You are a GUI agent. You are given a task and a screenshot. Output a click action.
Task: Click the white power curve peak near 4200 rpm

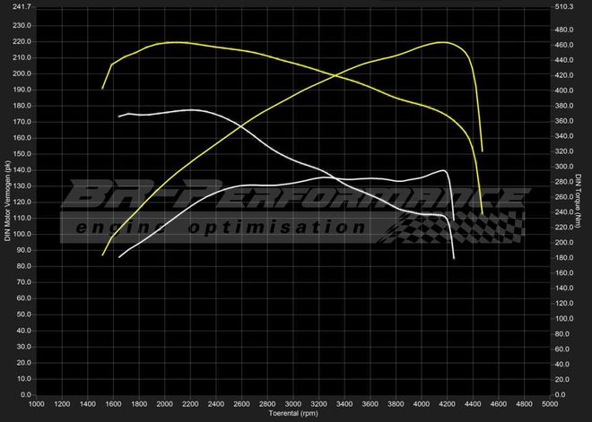(444, 170)
